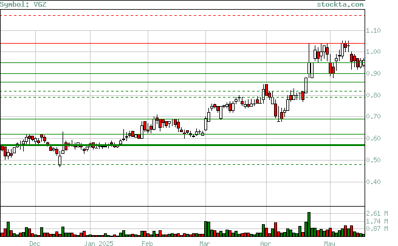Click the Feb date axis label
The height and width of the screenshot is (246, 398).
[147, 243]
